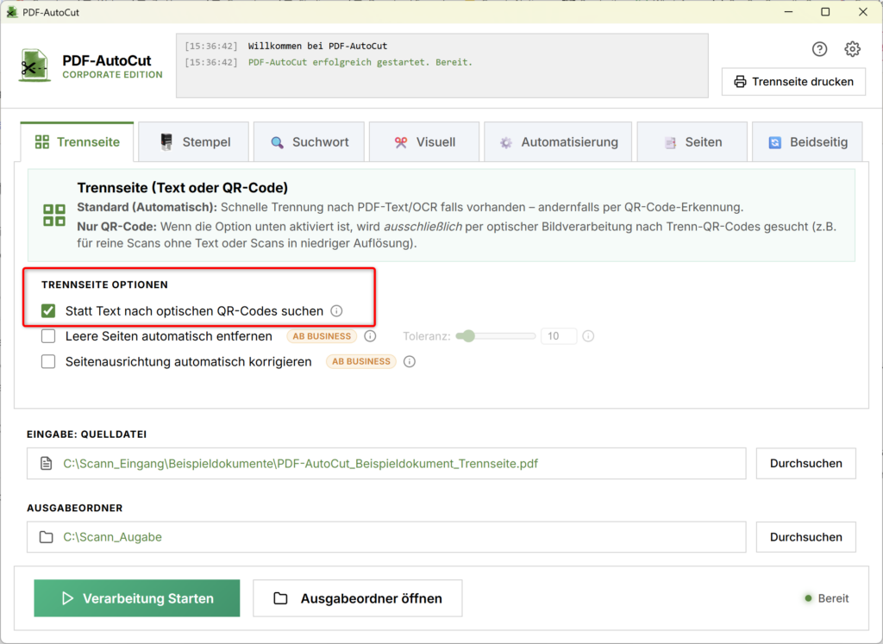883x644 pixels.
Task: Click info icon beside QR-Codes option
Action: (336, 310)
